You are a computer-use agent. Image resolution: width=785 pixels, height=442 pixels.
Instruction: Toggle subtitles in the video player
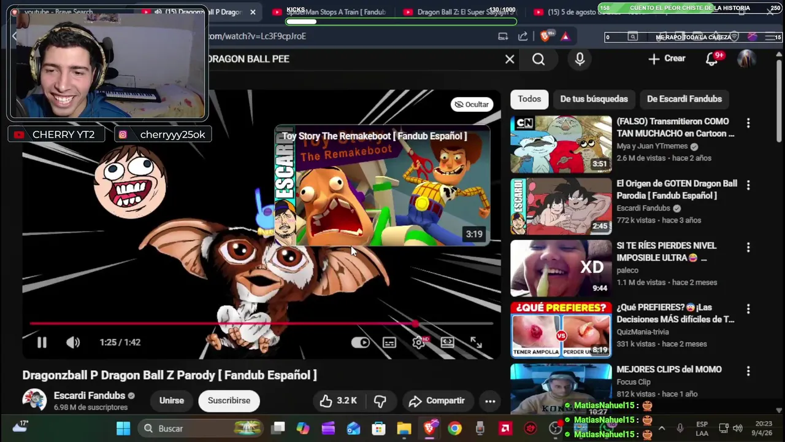389,343
